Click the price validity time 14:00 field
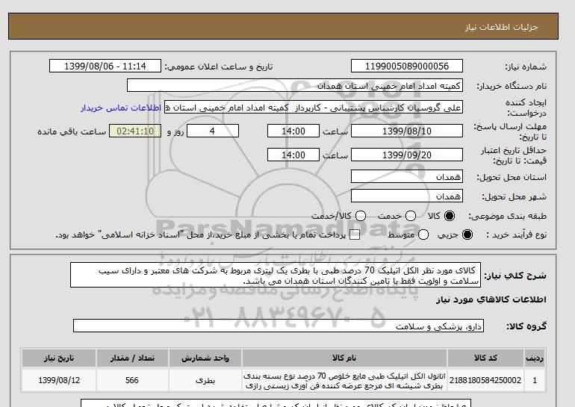 (293, 155)
